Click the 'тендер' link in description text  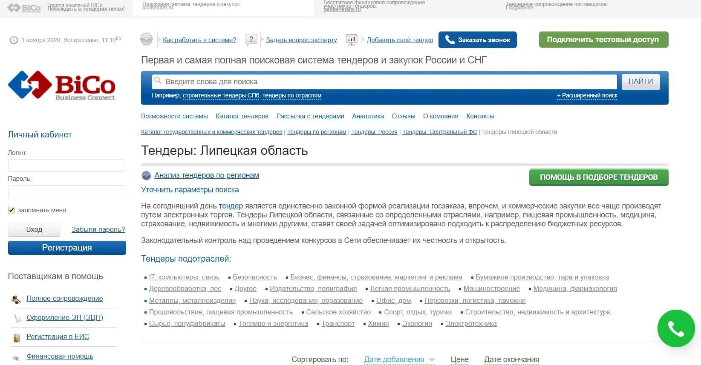pos(231,206)
